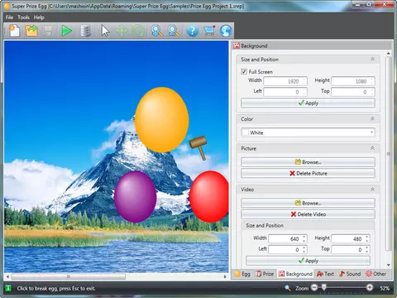Open the database icon in the toolbar
The image size is (397, 298).
pos(85,31)
